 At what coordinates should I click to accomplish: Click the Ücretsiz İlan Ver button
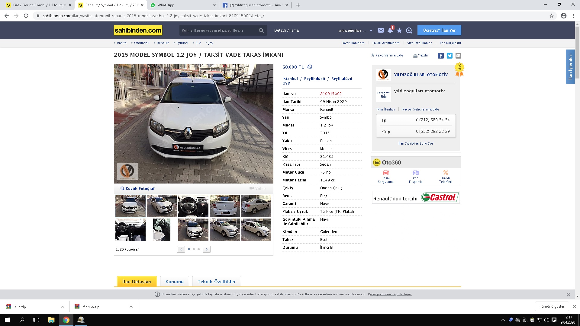439,30
